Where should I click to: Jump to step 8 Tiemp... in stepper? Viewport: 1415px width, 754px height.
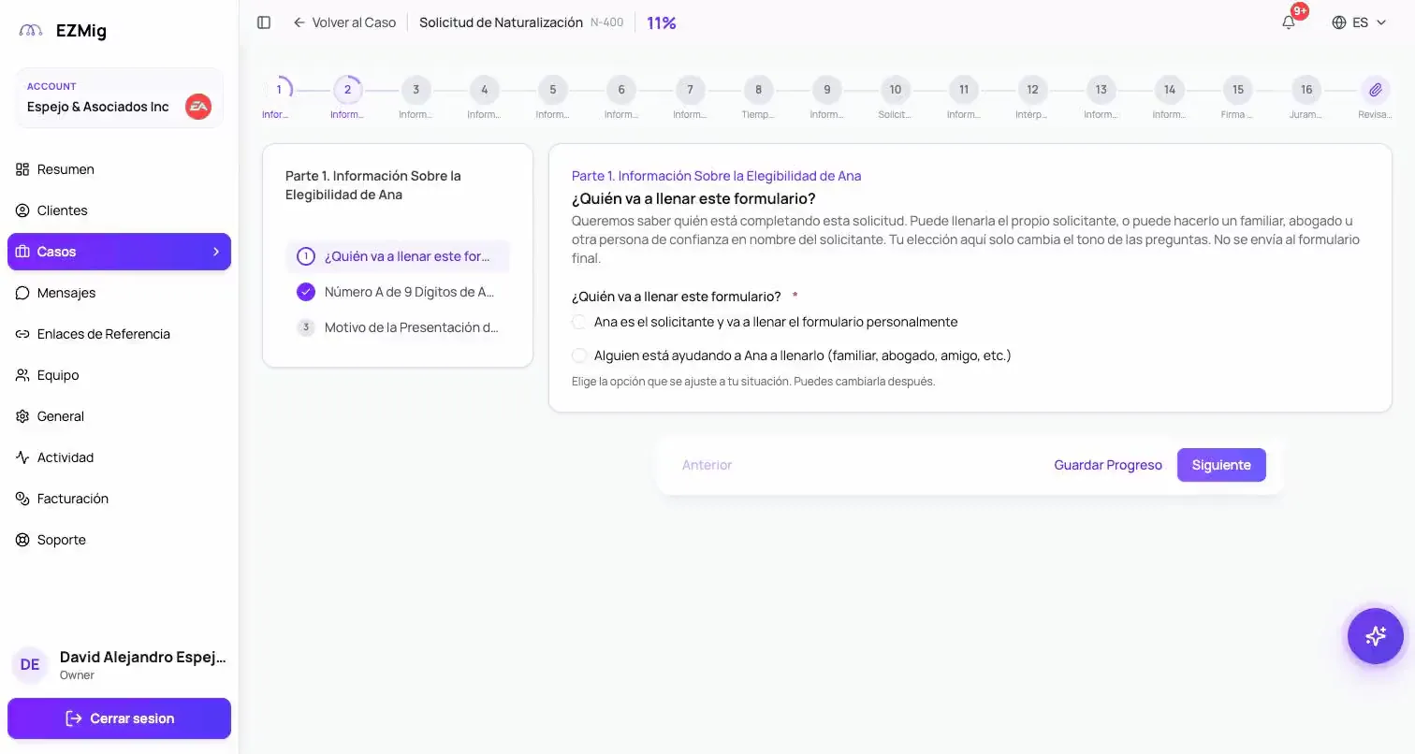[758, 90]
